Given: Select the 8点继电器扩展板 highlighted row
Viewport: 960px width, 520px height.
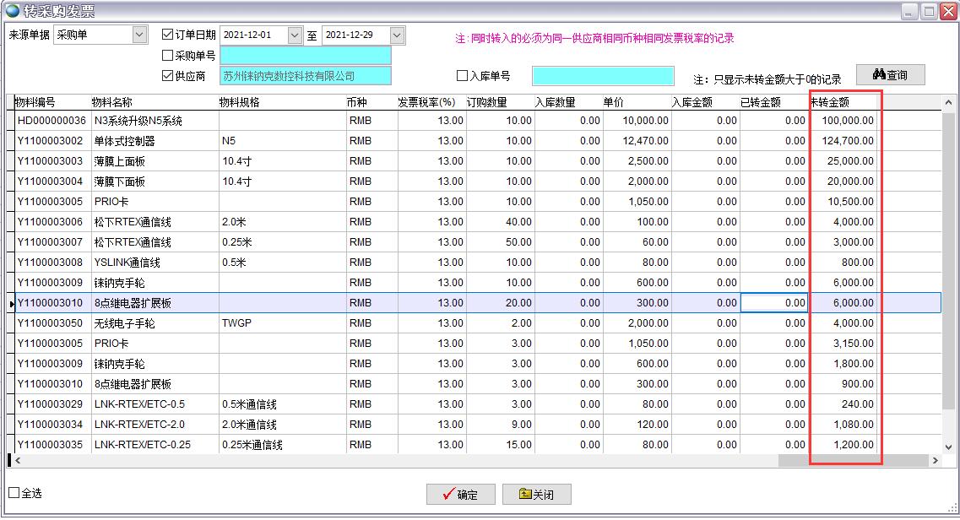Looking at the screenshot, I should pyautogui.click(x=253, y=302).
